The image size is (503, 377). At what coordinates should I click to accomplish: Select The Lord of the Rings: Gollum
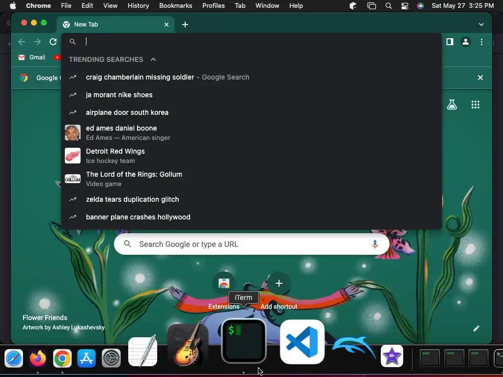tap(252, 179)
